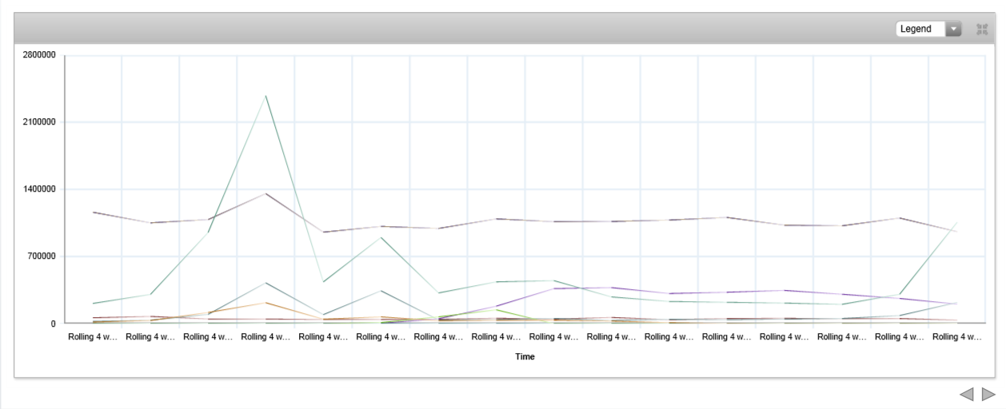Image resolution: width=1006 pixels, height=409 pixels.
Task: Select the 700000 y-axis label
Action: click(x=41, y=256)
